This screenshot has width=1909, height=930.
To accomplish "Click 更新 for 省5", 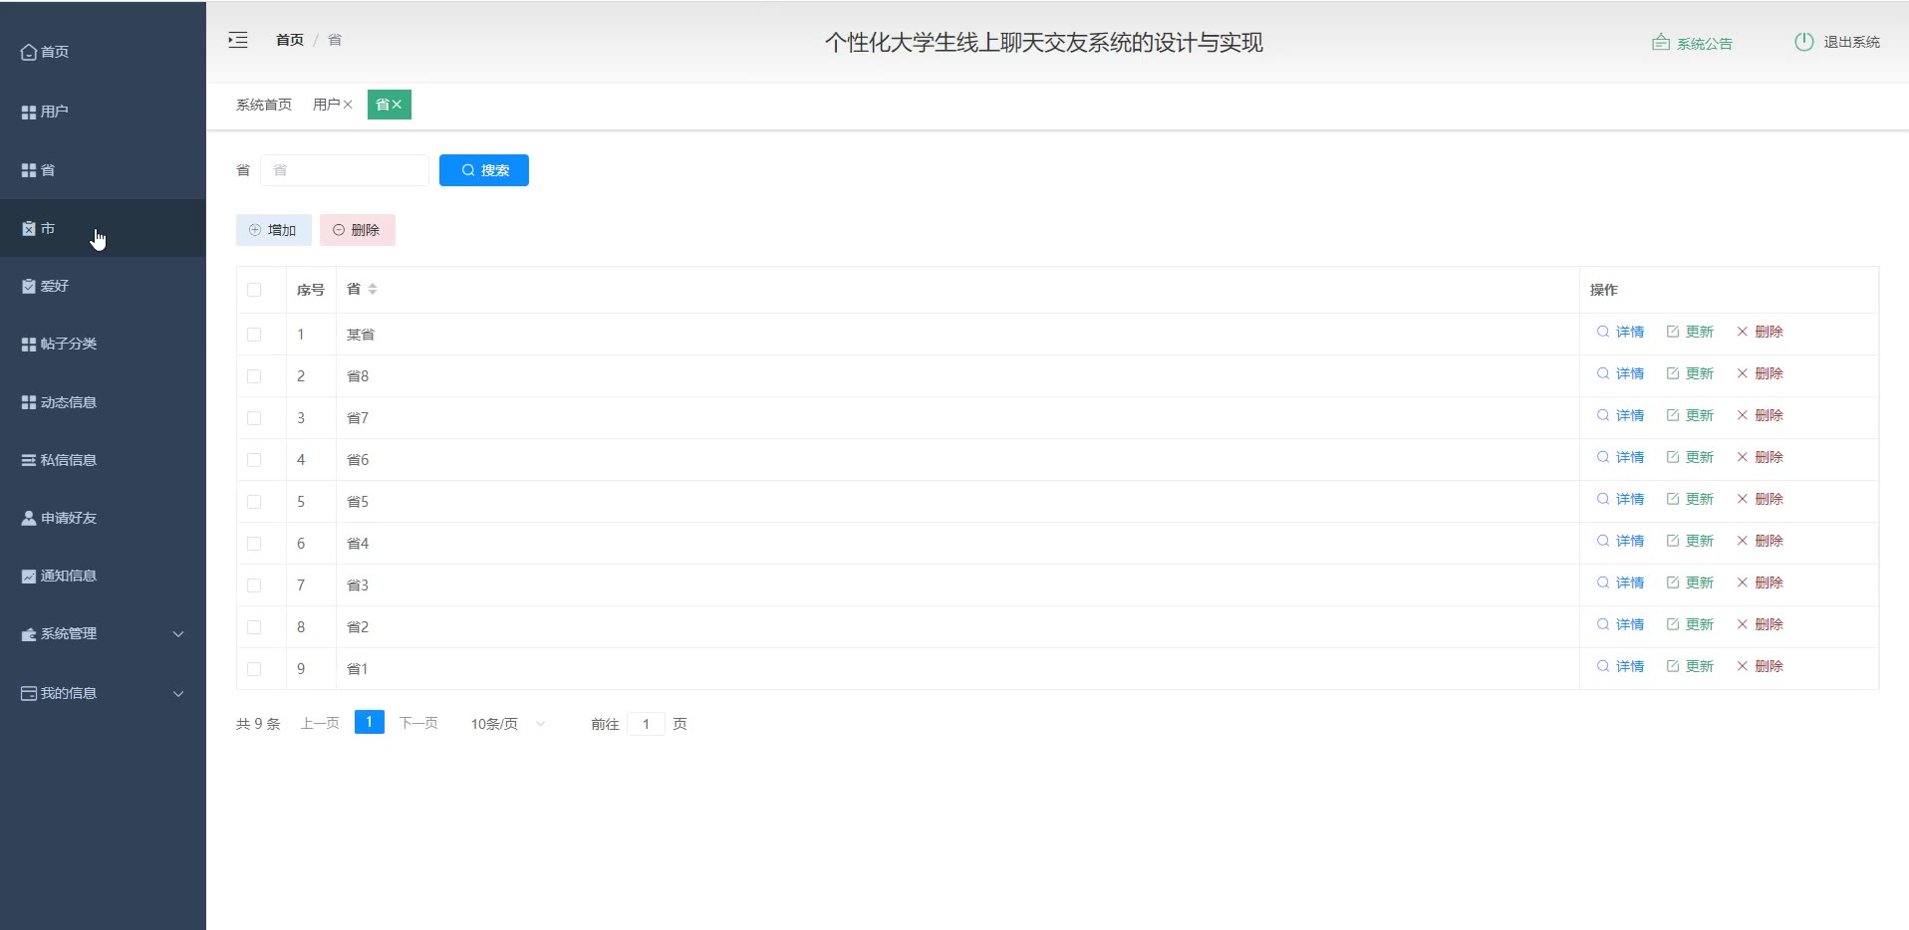I will [1690, 499].
